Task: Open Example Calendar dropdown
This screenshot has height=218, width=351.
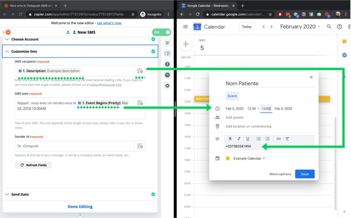Action: (249, 159)
